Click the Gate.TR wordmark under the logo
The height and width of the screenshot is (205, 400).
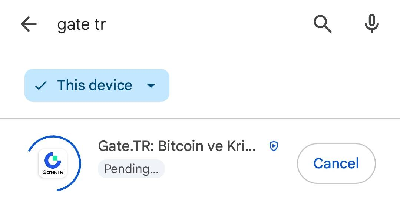coord(53,172)
